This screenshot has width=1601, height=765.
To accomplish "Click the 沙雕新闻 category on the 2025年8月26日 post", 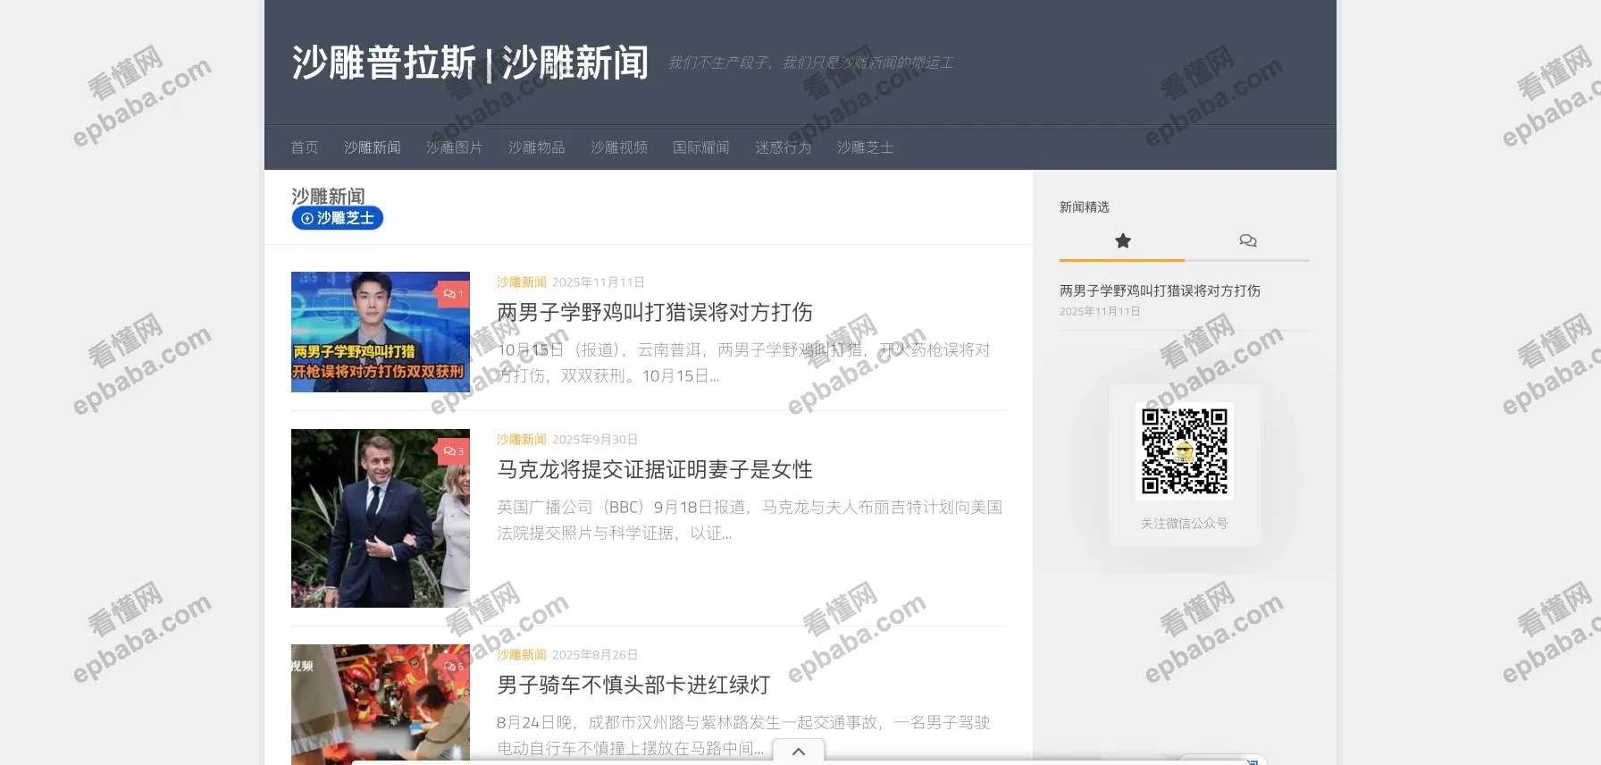I will click(522, 655).
